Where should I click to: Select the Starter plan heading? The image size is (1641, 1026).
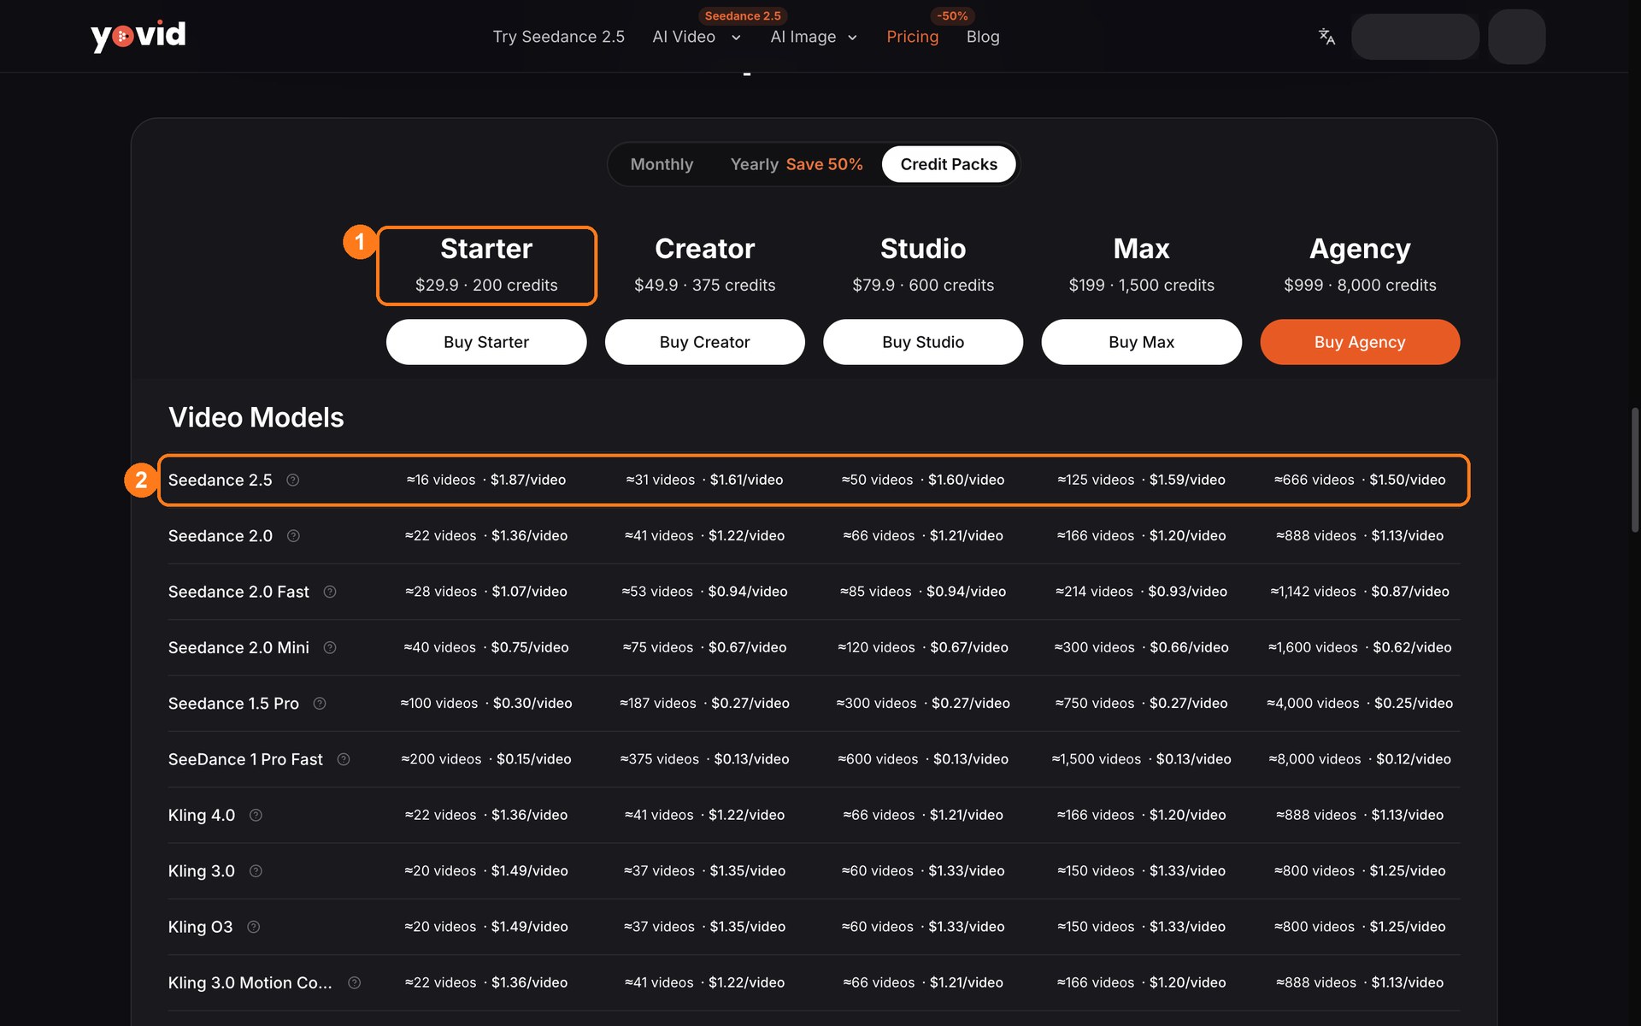point(486,249)
